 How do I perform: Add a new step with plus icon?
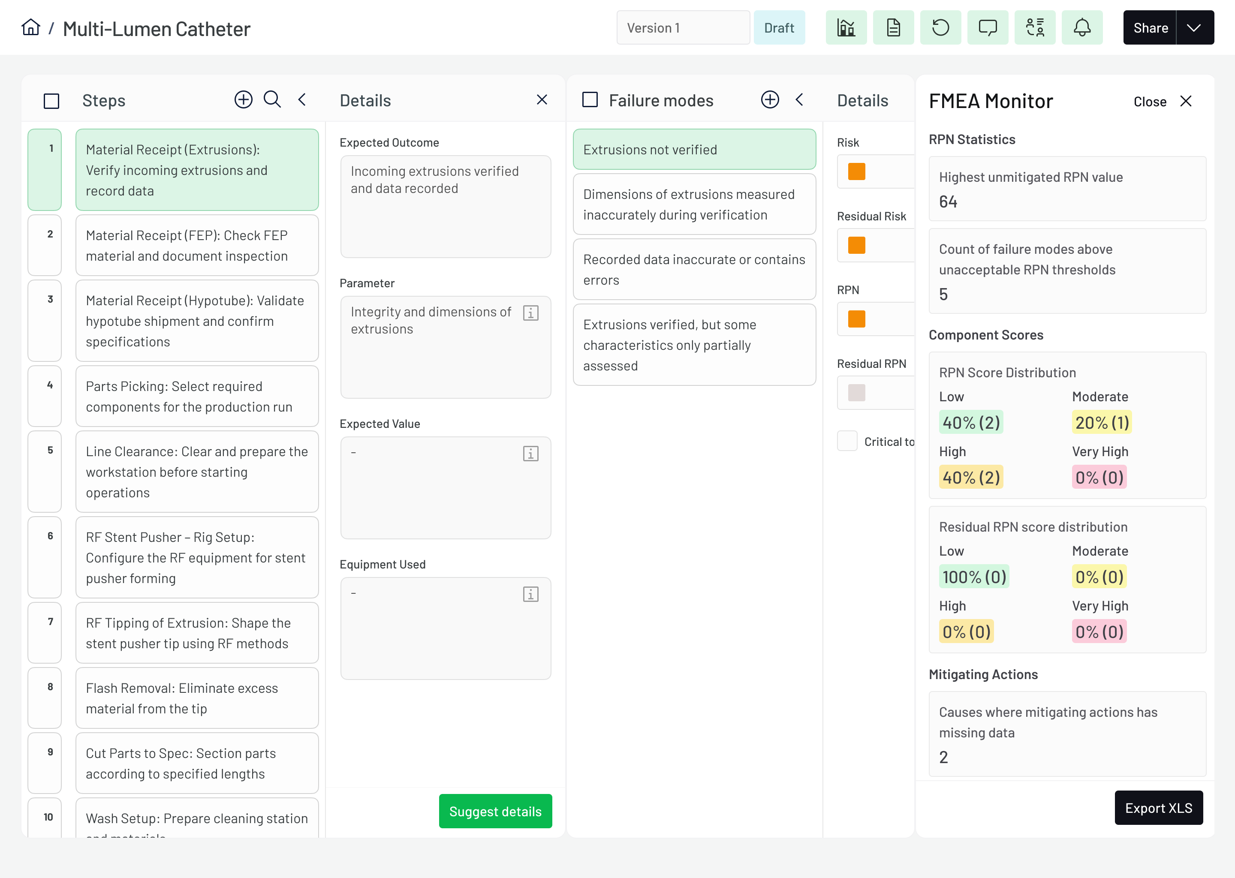(x=243, y=99)
